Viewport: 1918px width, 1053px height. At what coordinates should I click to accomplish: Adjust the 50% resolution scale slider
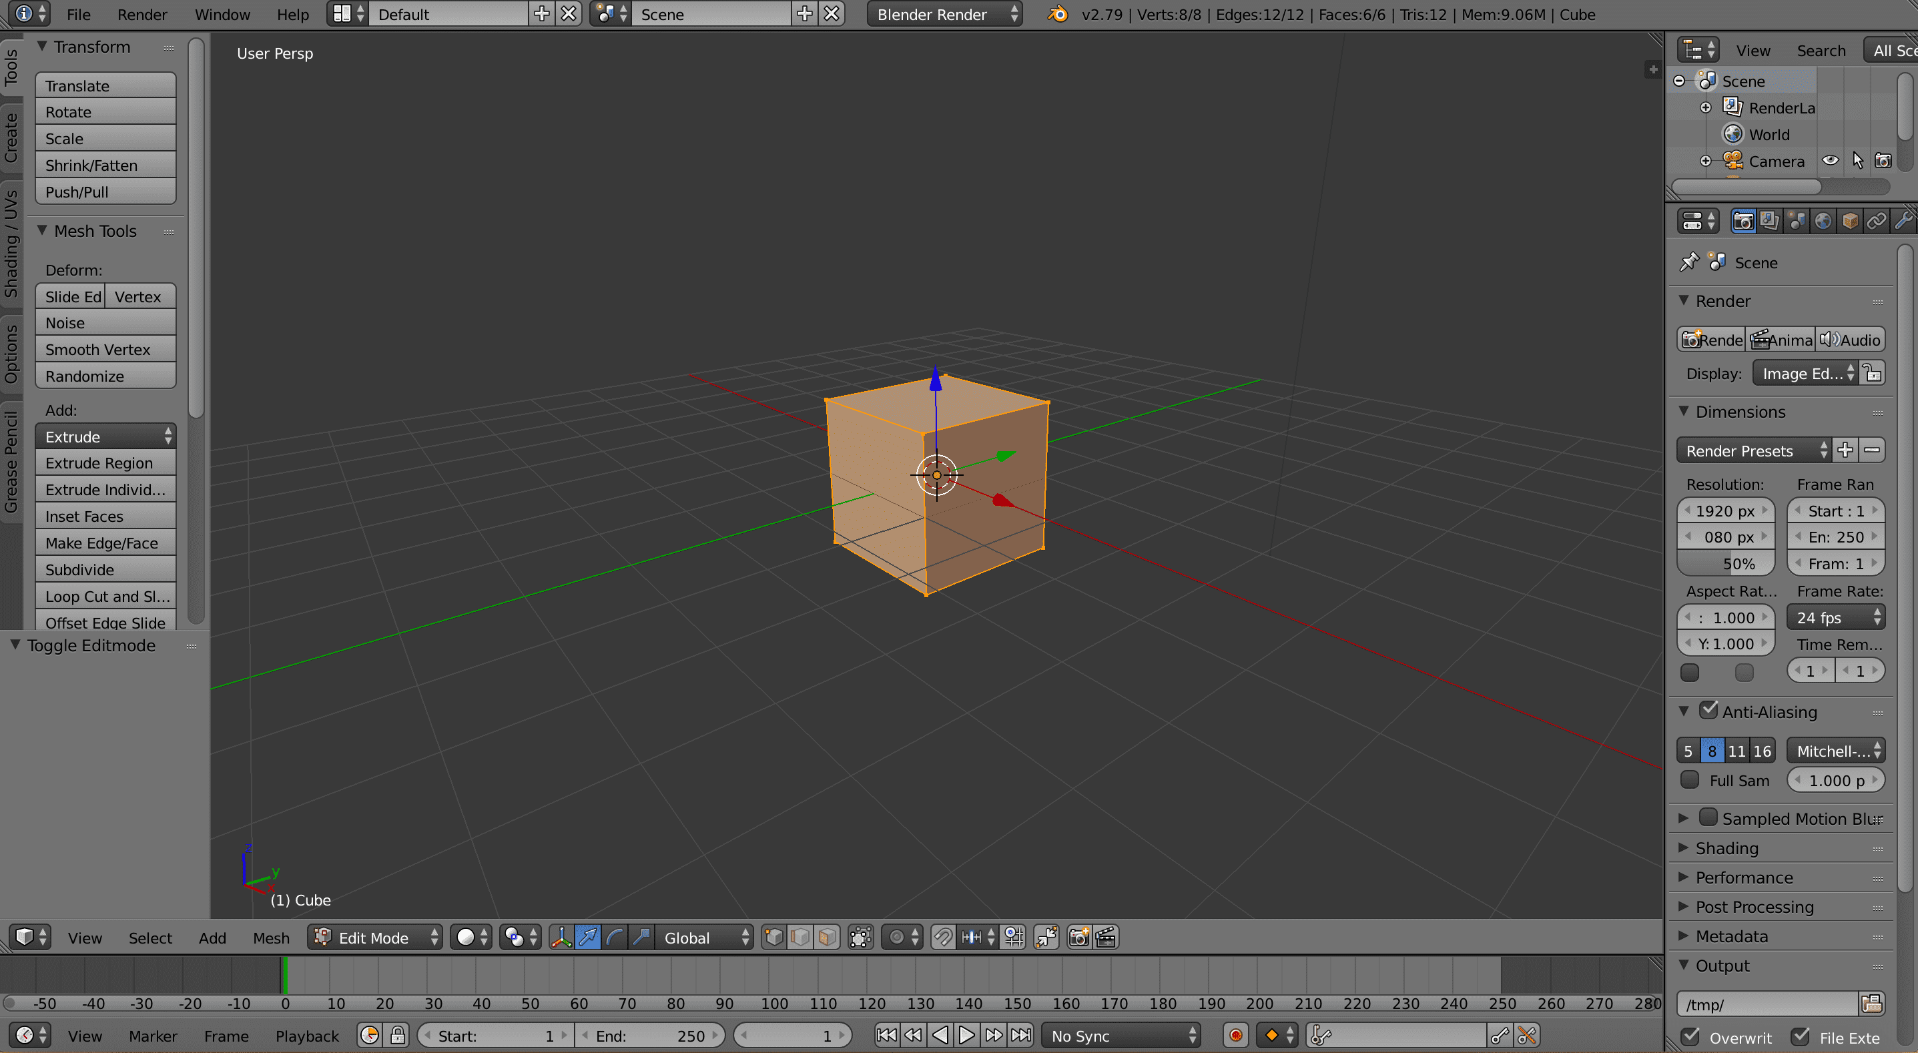1725,564
